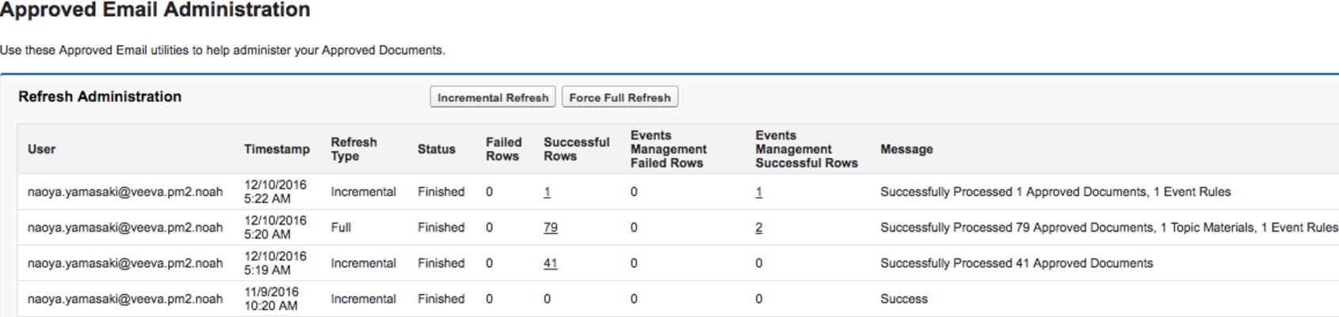This screenshot has width=1339, height=317.
Task: Click the Refresh Administration section heading
Action: coord(100,96)
